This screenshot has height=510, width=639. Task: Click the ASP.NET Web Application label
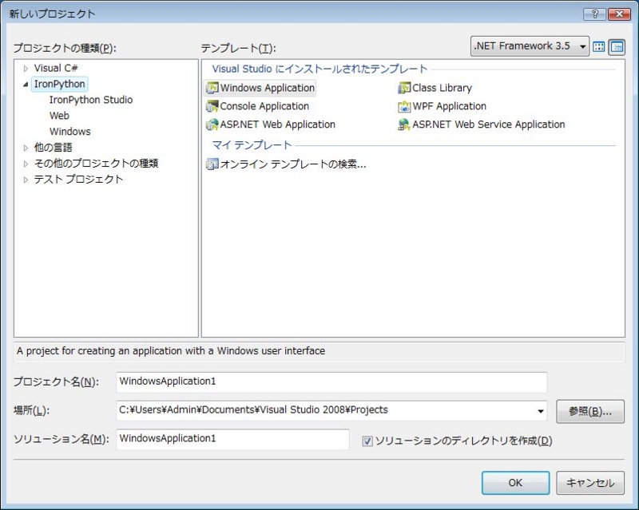point(277,125)
